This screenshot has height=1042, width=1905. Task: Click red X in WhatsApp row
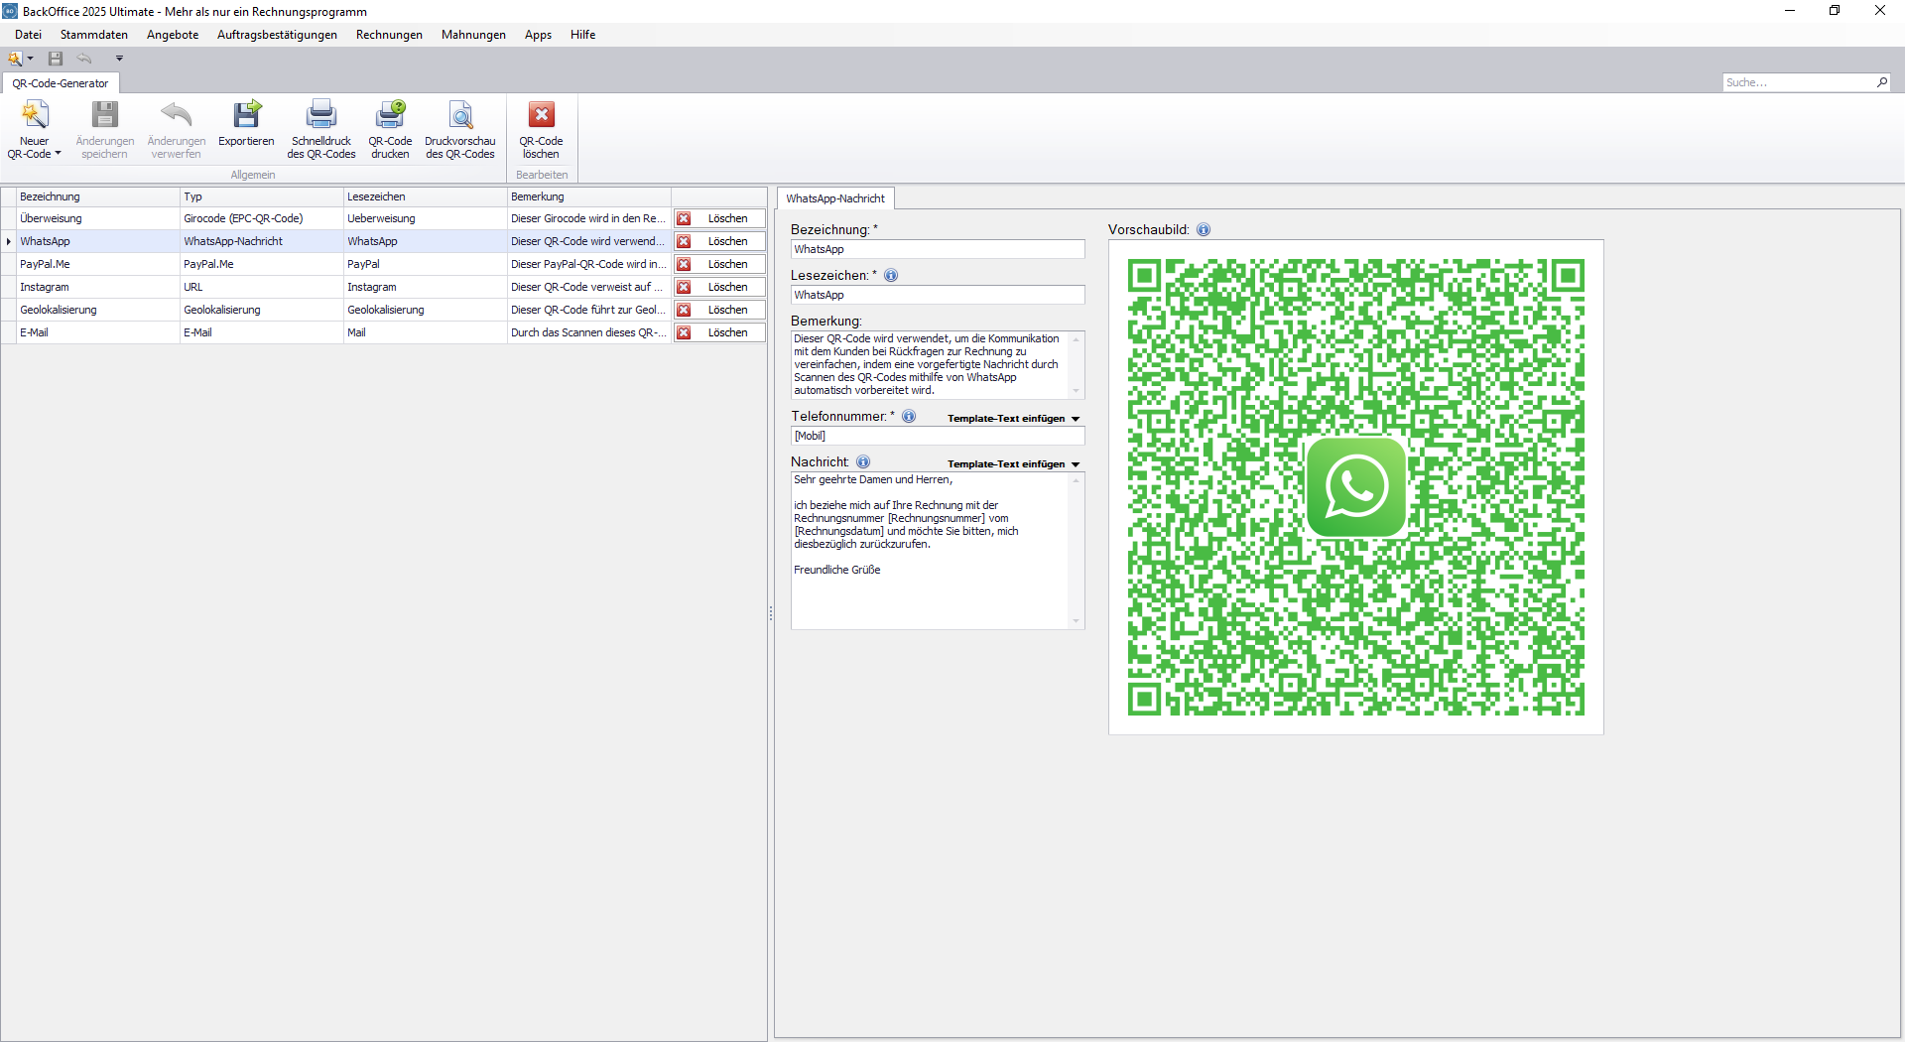(684, 241)
